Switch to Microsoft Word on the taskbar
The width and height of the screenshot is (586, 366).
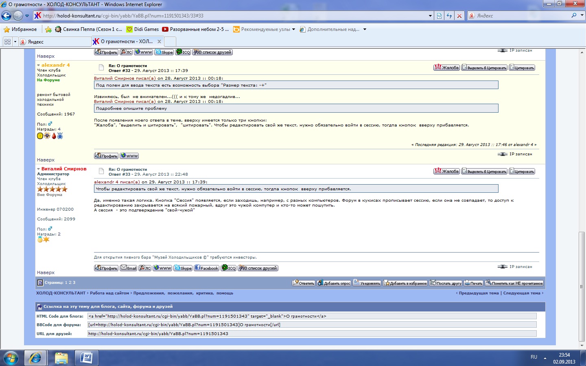tap(86, 358)
